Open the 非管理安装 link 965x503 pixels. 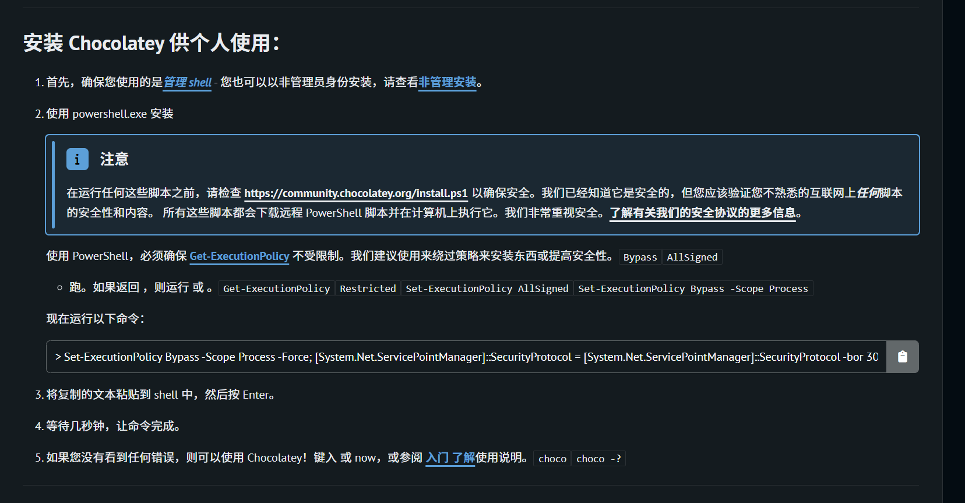[x=448, y=82]
